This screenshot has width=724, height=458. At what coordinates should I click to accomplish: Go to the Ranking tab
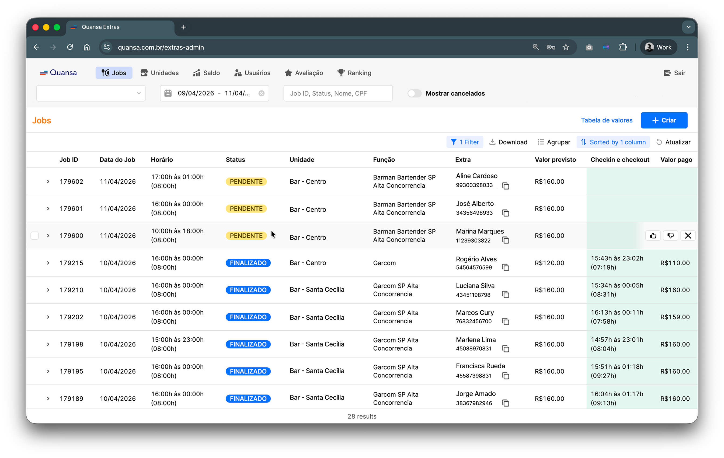tap(354, 73)
